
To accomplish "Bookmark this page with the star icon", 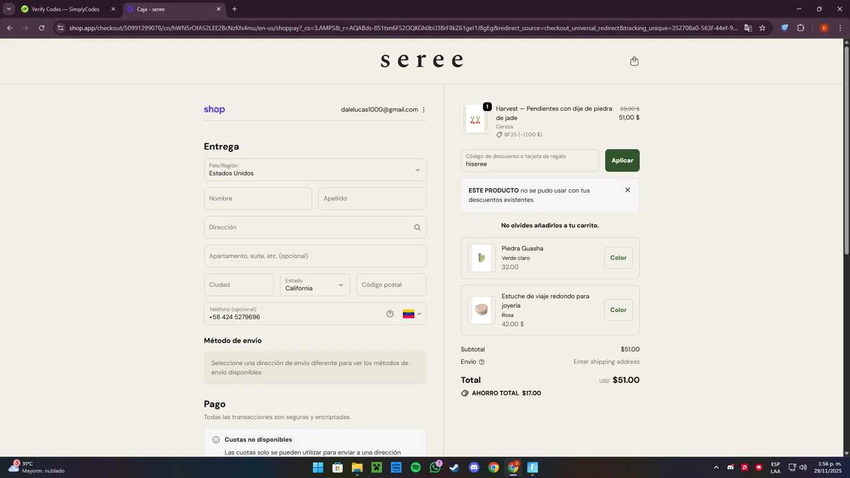I will pyautogui.click(x=762, y=28).
